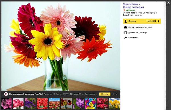Choose Добавить в коллекцию
171x110 pixels.
[138, 33]
